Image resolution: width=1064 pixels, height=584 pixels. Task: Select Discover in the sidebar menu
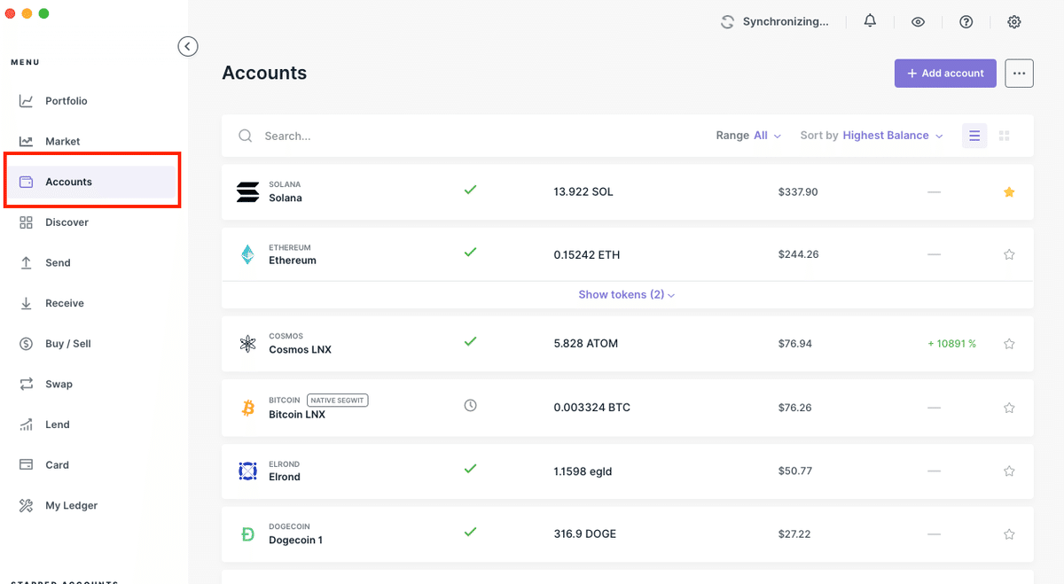point(66,222)
